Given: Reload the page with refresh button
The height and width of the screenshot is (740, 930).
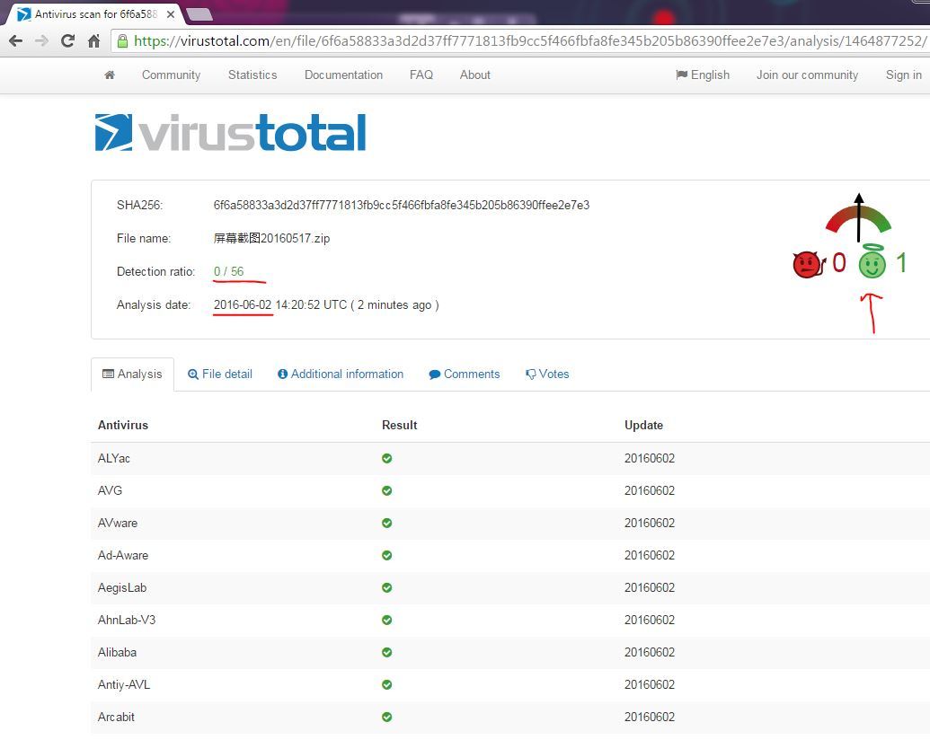Looking at the screenshot, I should pos(67,40).
